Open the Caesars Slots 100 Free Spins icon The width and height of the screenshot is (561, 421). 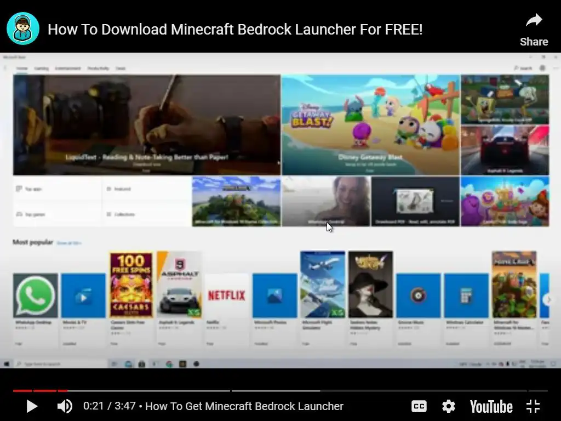point(131,285)
